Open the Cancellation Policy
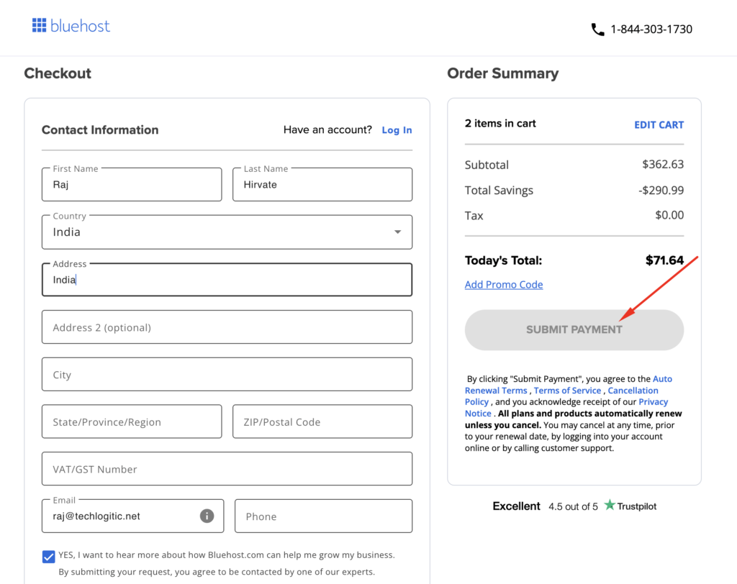The image size is (737, 584). click(633, 390)
